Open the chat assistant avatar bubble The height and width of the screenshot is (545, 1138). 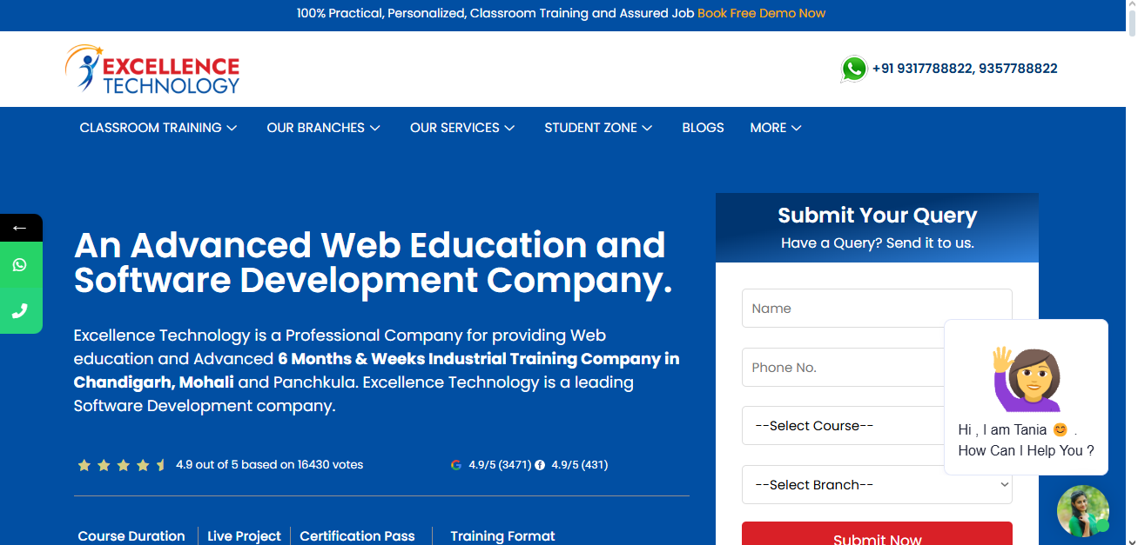point(1082,510)
